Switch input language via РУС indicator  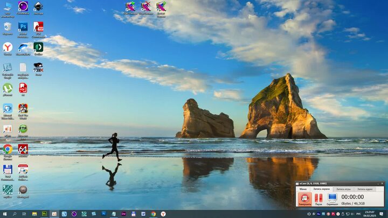click(x=358, y=214)
